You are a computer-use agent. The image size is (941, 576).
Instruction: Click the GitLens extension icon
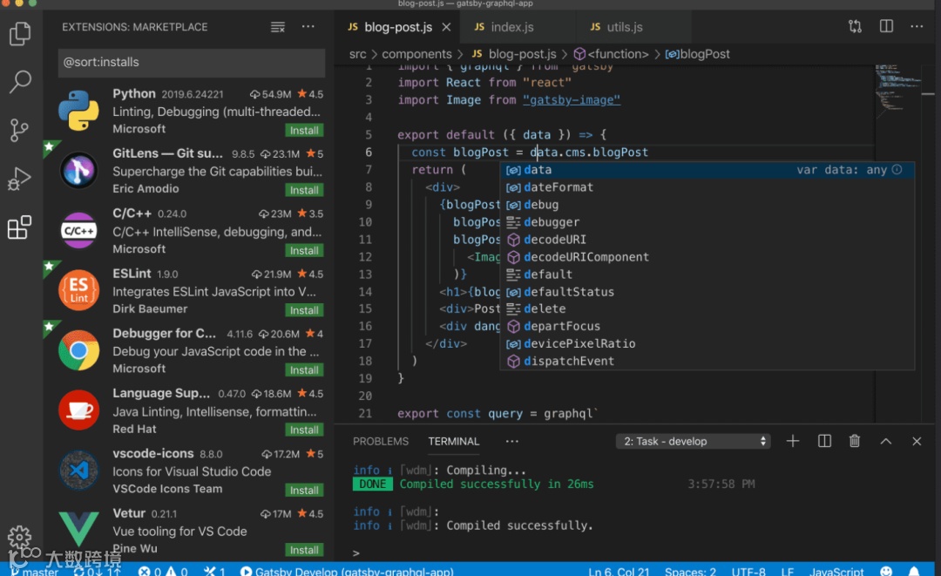[x=78, y=171]
